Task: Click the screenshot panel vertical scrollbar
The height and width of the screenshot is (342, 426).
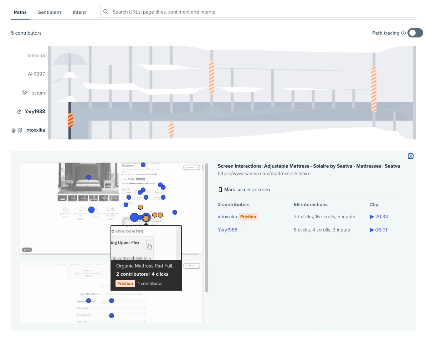Action: pos(207,228)
